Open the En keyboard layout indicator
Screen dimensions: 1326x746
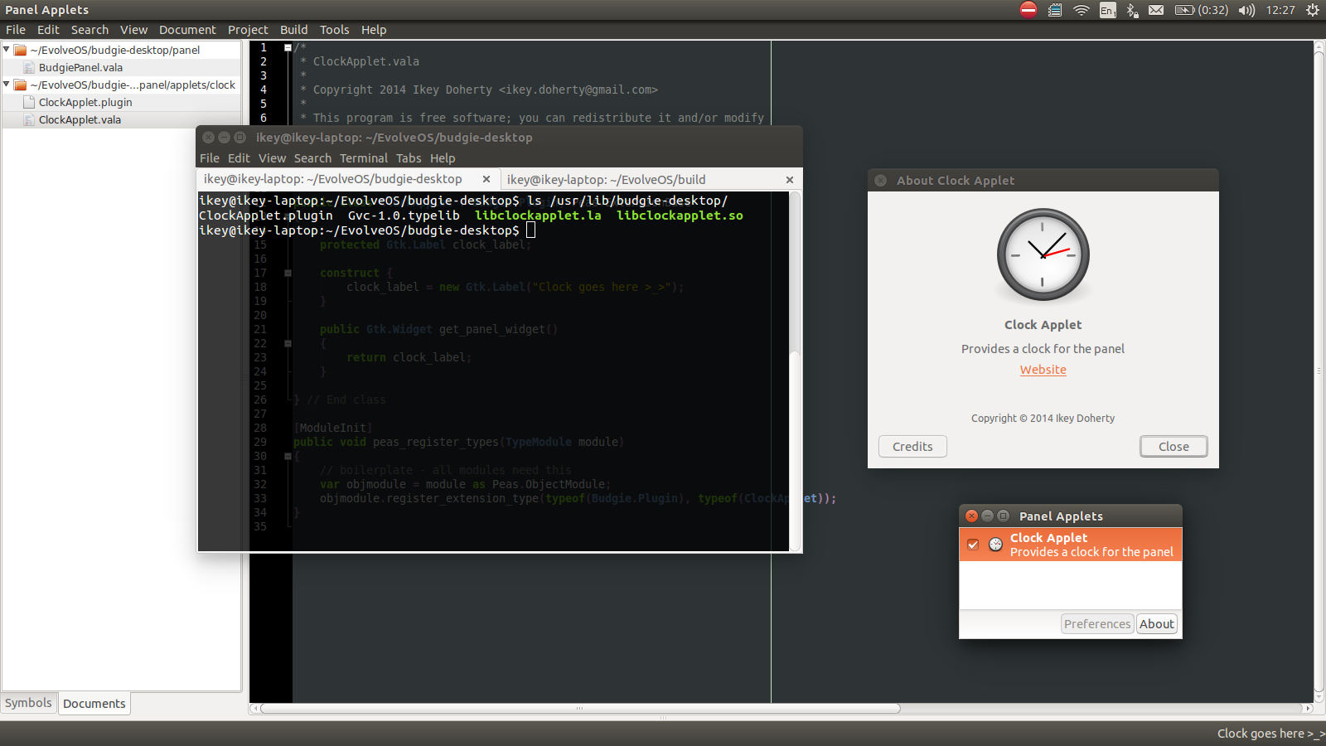point(1107,10)
